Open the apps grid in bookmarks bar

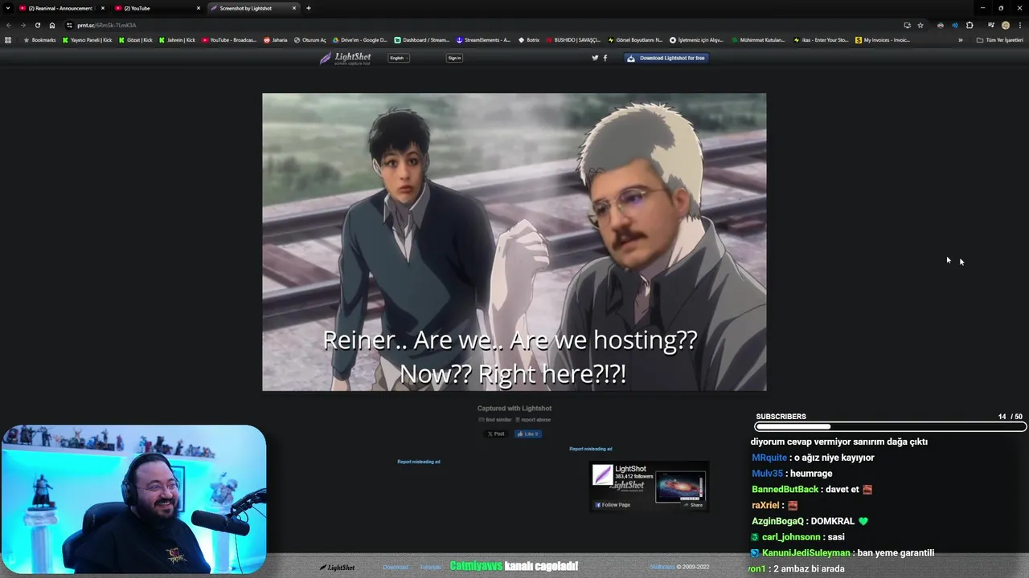pos(8,40)
